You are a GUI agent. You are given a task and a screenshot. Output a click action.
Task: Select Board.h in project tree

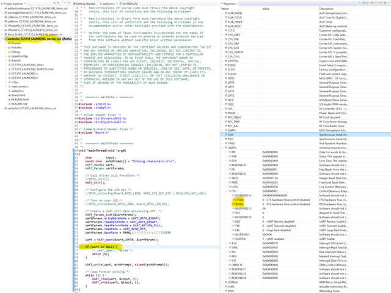[x=16, y=61]
